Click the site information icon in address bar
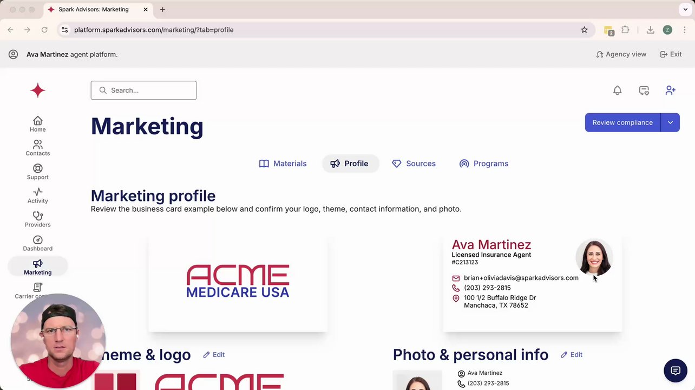695x390 pixels. (x=65, y=30)
